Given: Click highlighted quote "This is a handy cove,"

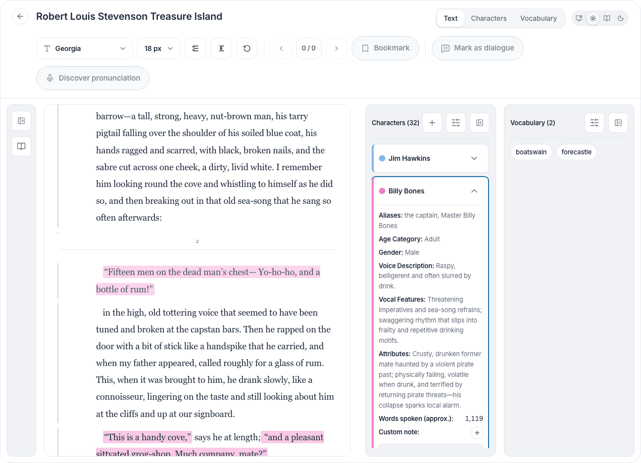Looking at the screenshot, I should click(x=147, y=437).
